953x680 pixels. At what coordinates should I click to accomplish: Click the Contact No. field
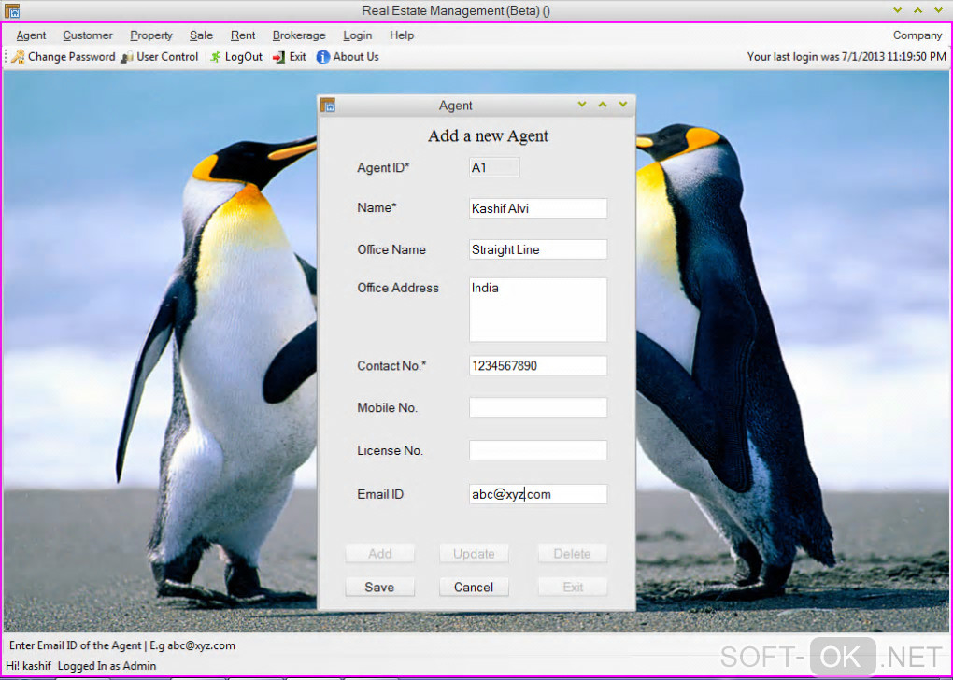coord(538,366)
